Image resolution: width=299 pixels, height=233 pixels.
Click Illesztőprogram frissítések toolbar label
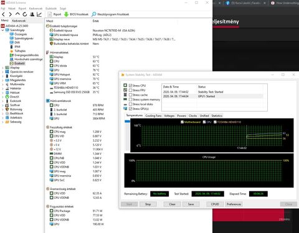click(113, 14)
